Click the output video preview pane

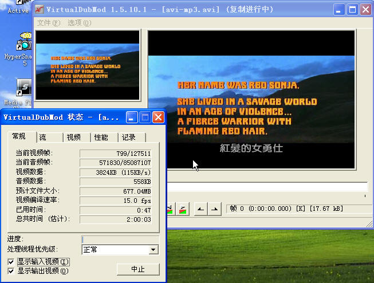(251, 100)
